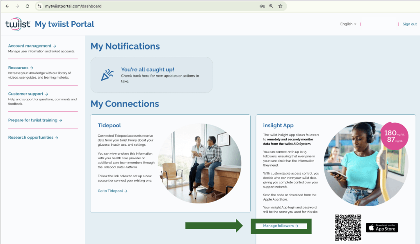The width and height of the screenshot is (420, 244).
Task: Click Download on the App Store badge
Action: click(381, 228)
